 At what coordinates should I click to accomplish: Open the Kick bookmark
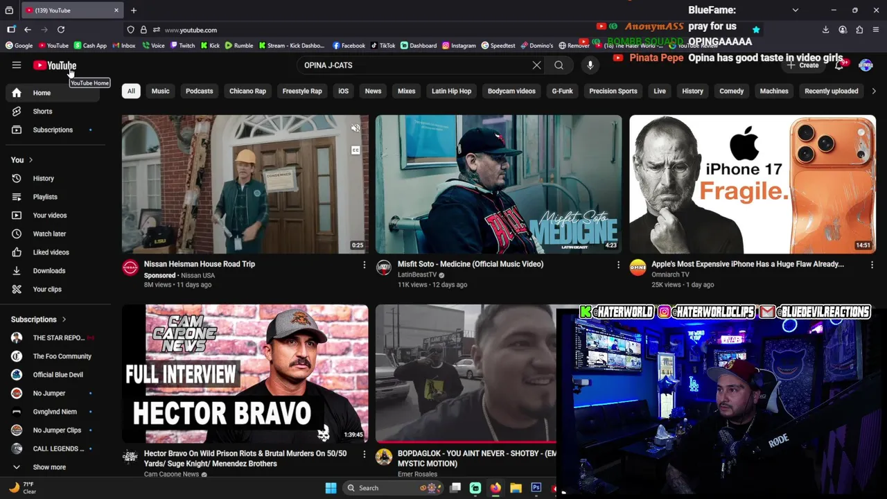pos(211,46)
